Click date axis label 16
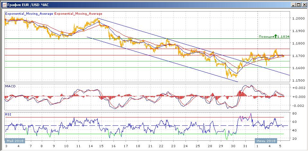Image resolution: width=308 pixels, height=151 pixels. point(113,146)
